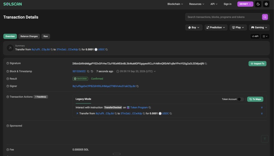Switch to Balance Changes tab
The width and height of the screenshot is (274, 156).
point(29,36)
